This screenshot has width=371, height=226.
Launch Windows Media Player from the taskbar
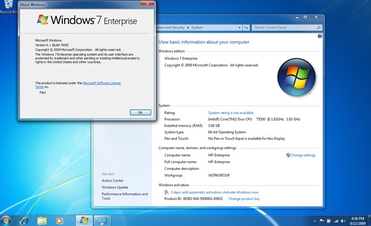pos(59,221)
